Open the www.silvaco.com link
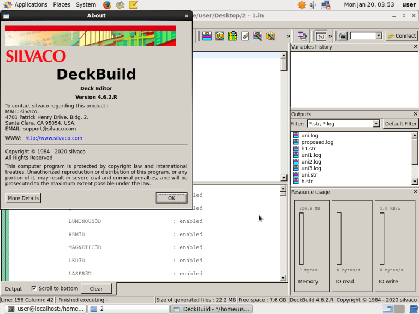Image resolution: width=419 pixels, height=314 pixels. [x=53, y=138]
